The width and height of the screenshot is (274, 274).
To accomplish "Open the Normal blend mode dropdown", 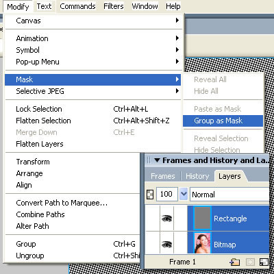I will (229, 195).
